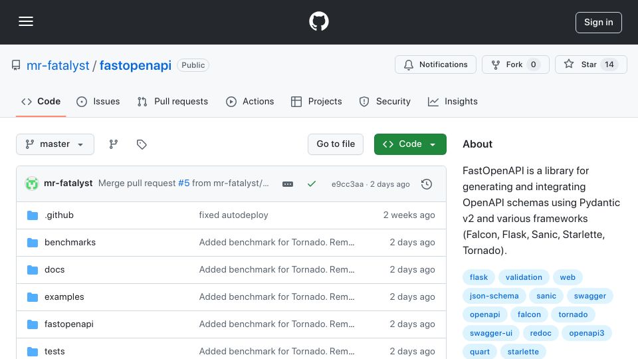The image size is (638, 359).
Task: View the fork count badge 0
Action: (x=533, y=64)
